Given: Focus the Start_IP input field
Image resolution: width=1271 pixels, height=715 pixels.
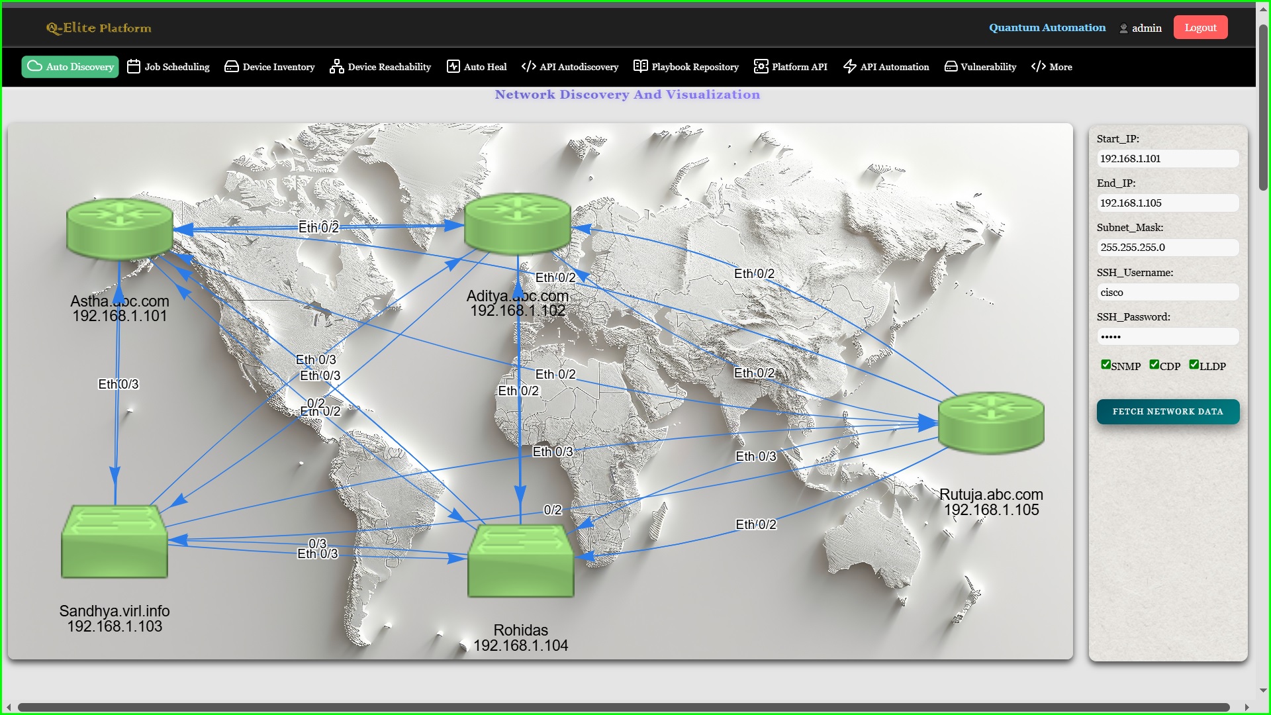Looking at the screenshot, I should click(x=1168, y=158).
